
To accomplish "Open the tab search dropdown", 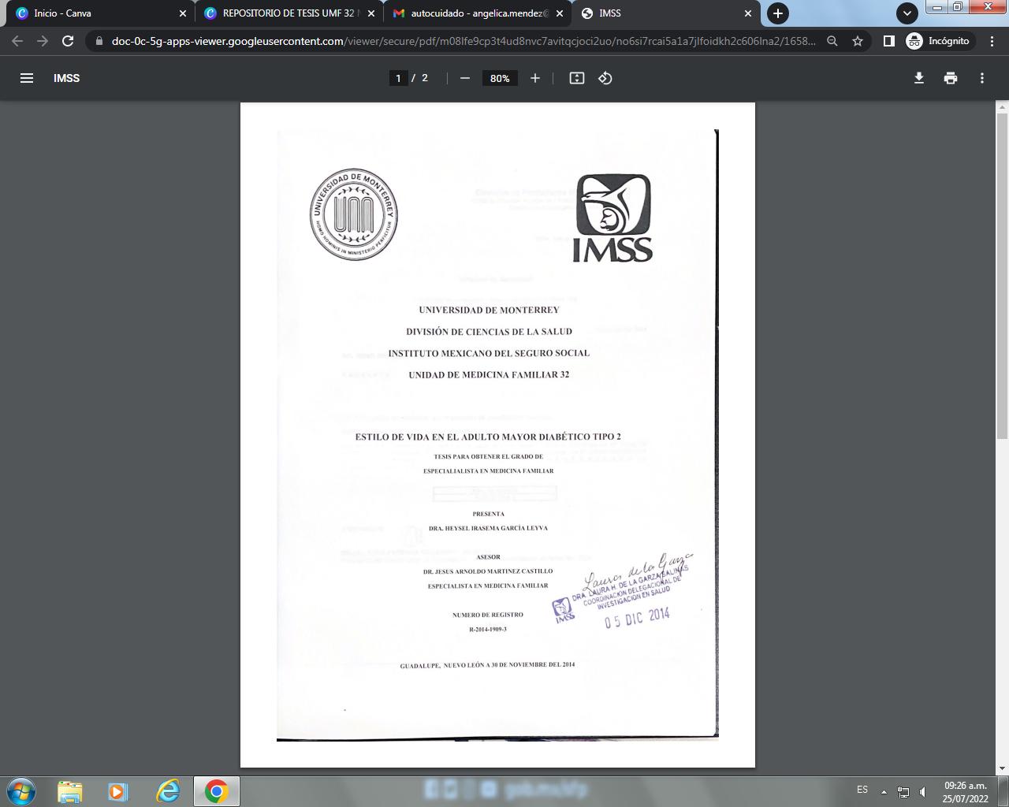I will pyautogui.click(x=907, y=13).
